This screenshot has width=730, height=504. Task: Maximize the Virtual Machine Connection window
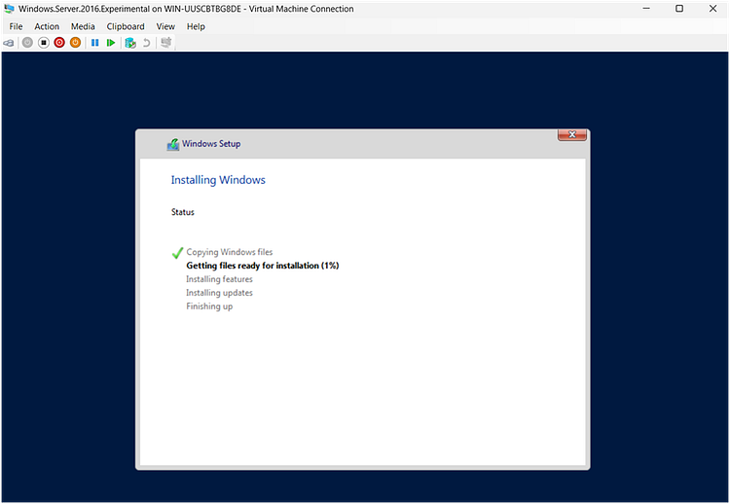pyautogui.click(x=679, y=9)
